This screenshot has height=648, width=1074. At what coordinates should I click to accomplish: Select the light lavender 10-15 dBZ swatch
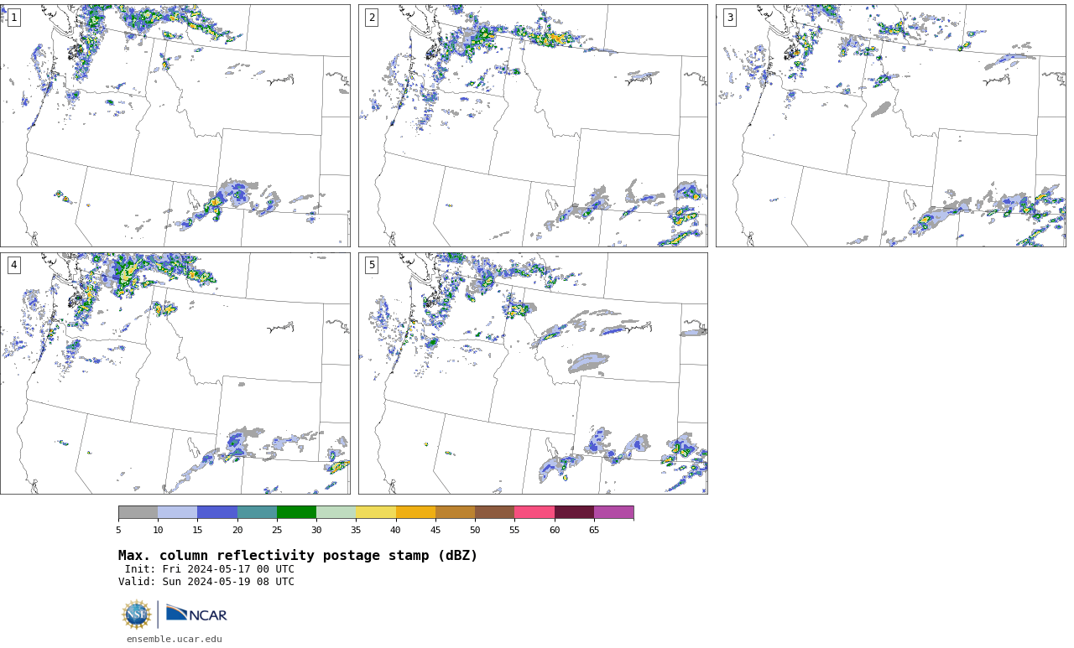(x=177, y=512)
